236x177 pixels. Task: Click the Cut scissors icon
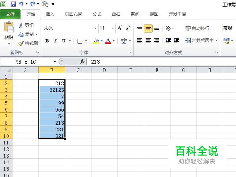tap(20, 25)
